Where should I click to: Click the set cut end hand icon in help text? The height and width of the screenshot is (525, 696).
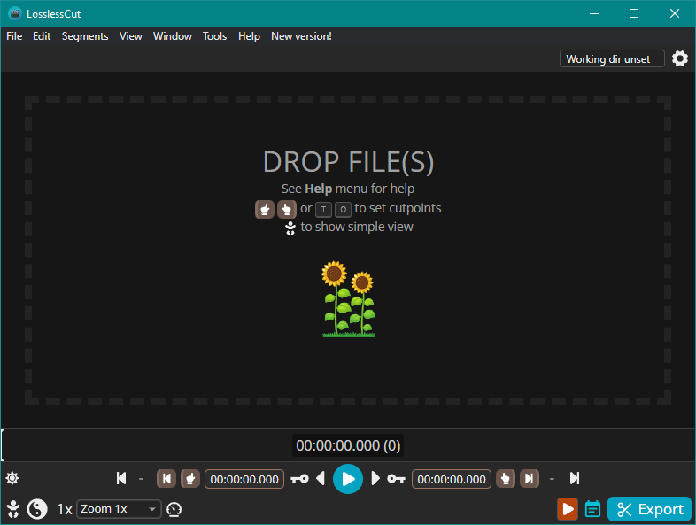(x=287, y=209)
